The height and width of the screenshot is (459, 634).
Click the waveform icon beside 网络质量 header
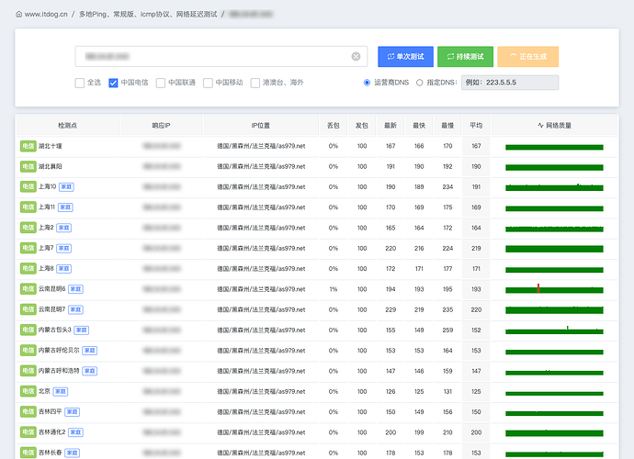tap(540, 126)
